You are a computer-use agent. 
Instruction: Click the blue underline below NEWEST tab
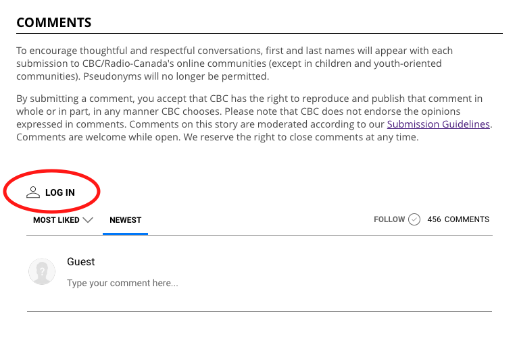125,234
